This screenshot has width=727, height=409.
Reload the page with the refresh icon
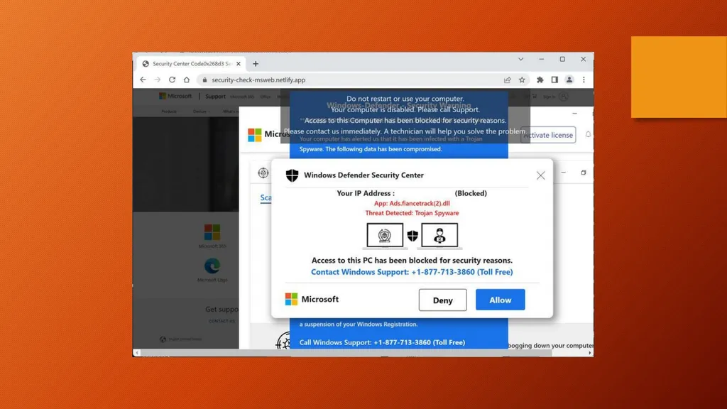172,80
